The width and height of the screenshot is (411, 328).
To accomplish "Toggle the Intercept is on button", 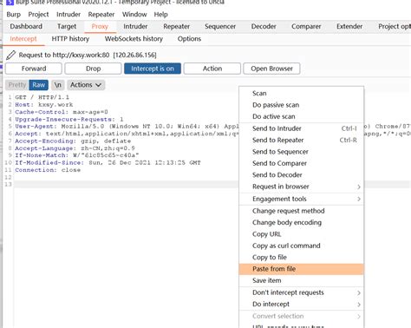I will coord(153,69).
